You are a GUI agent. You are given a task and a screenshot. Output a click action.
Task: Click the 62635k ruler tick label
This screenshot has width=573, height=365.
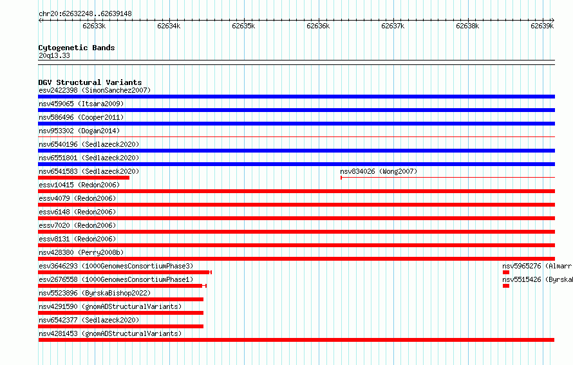click(x=244, y=26)
